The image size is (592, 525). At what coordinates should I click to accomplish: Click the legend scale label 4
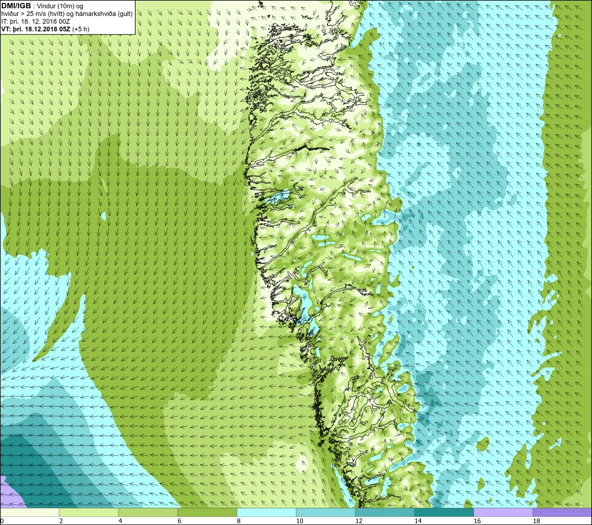pyautogui.click(x=120, y=521)
